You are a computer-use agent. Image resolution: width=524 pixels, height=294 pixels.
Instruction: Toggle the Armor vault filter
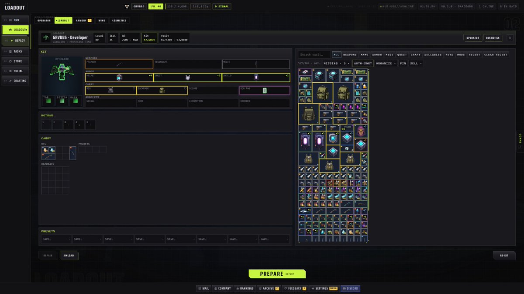377,55
